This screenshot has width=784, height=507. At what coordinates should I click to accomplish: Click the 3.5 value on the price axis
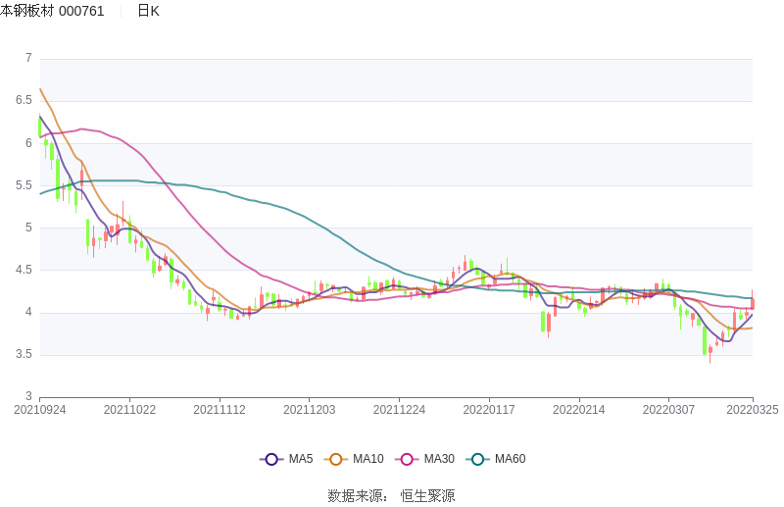(x=24, y=354)
